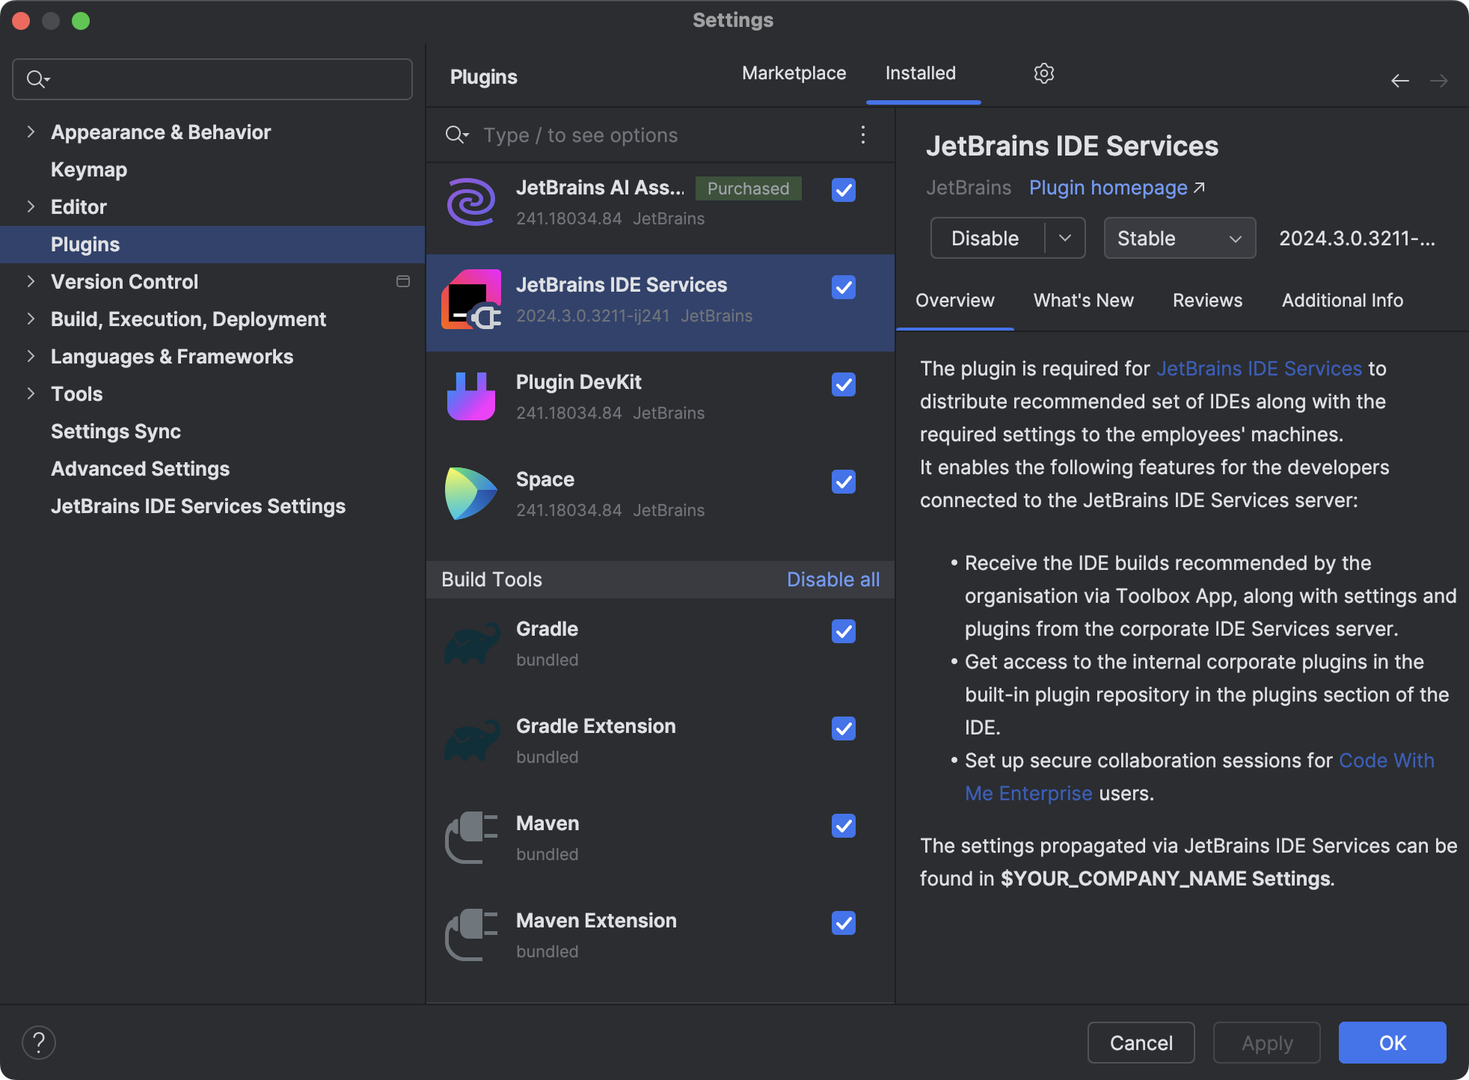The image size is (1469, 1080).
Task: Click the Gradle elephant icon
Action: click(x=470, y=642)
